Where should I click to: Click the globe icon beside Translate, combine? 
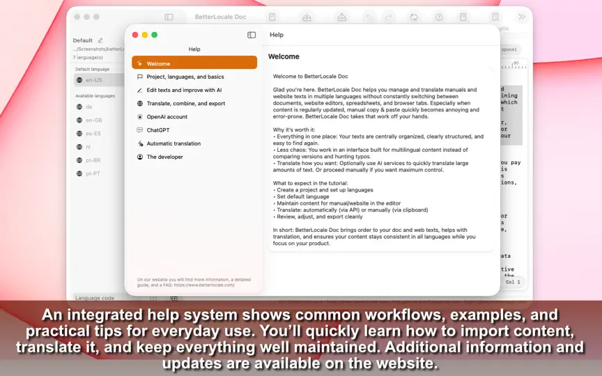(140, 104)
